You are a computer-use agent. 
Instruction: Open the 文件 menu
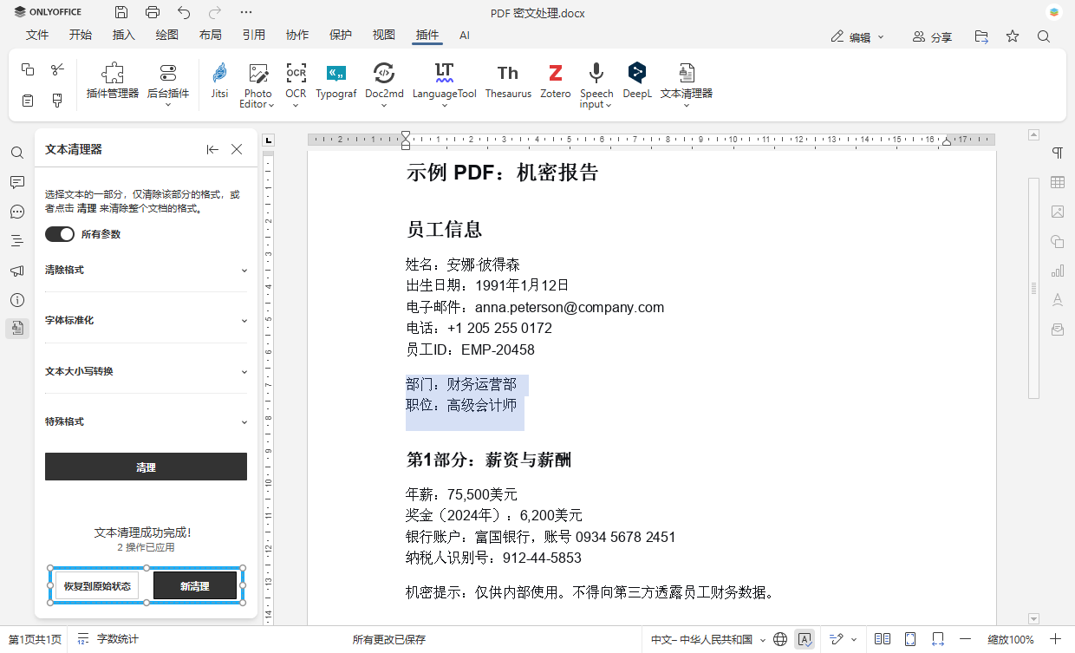point(37,35)
